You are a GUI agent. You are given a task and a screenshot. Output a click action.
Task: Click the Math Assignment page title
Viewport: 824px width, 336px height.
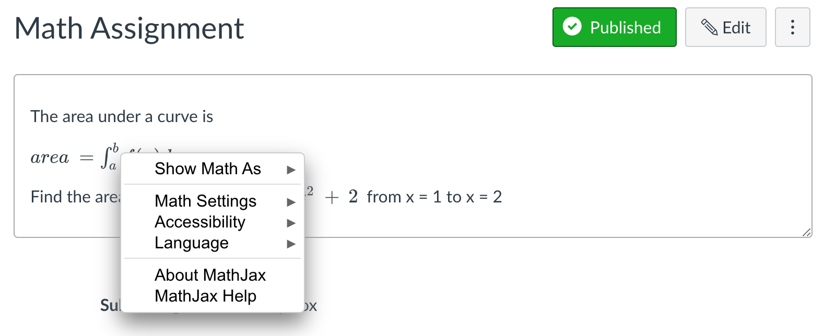point(129,28)
